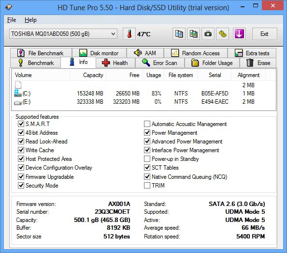This screenshot has height=253, width=287.
Task: Click the C: drive volume icon
Action: point(18,93)
